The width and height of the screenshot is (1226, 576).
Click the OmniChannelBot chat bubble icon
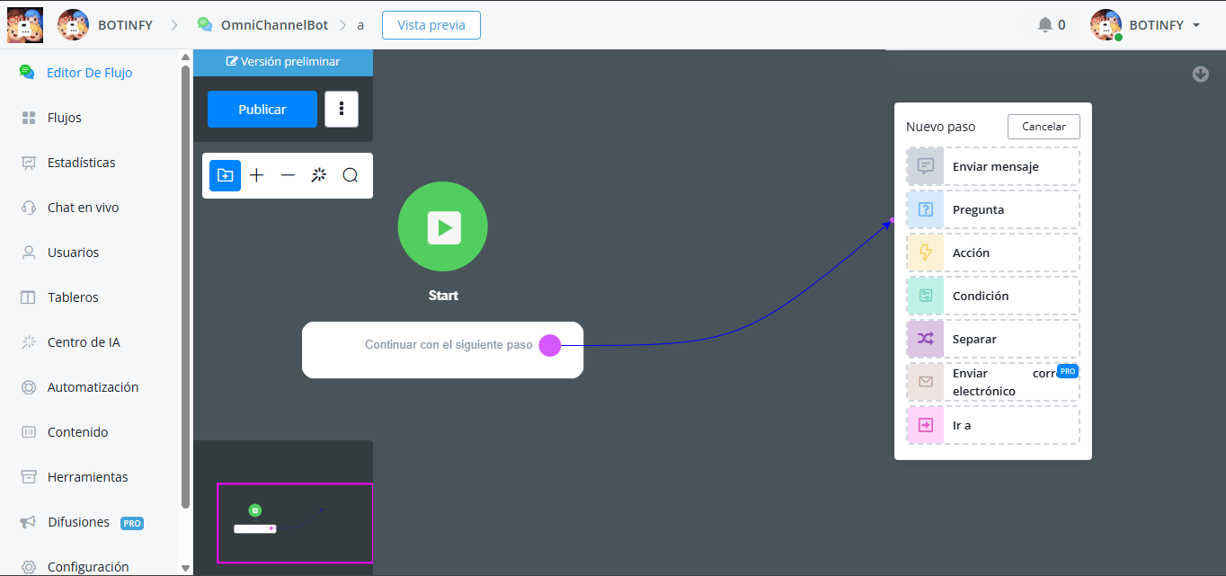coord(205,25)
